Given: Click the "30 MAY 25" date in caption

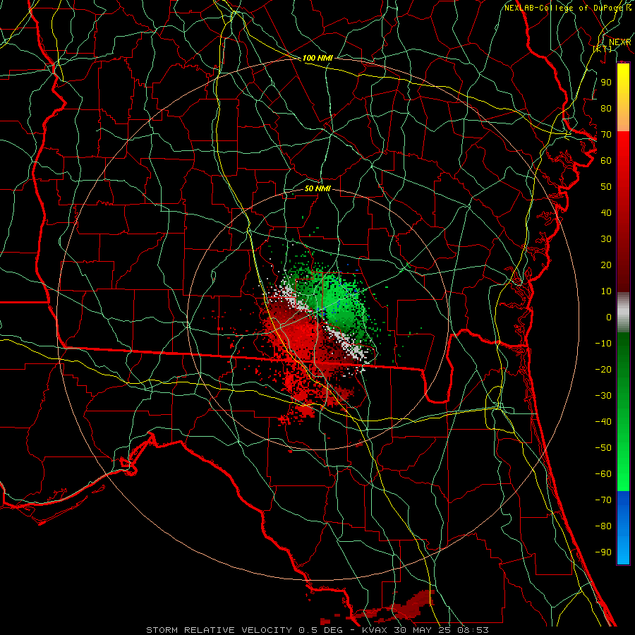Looking at the screenshot, I should (423, 630).
